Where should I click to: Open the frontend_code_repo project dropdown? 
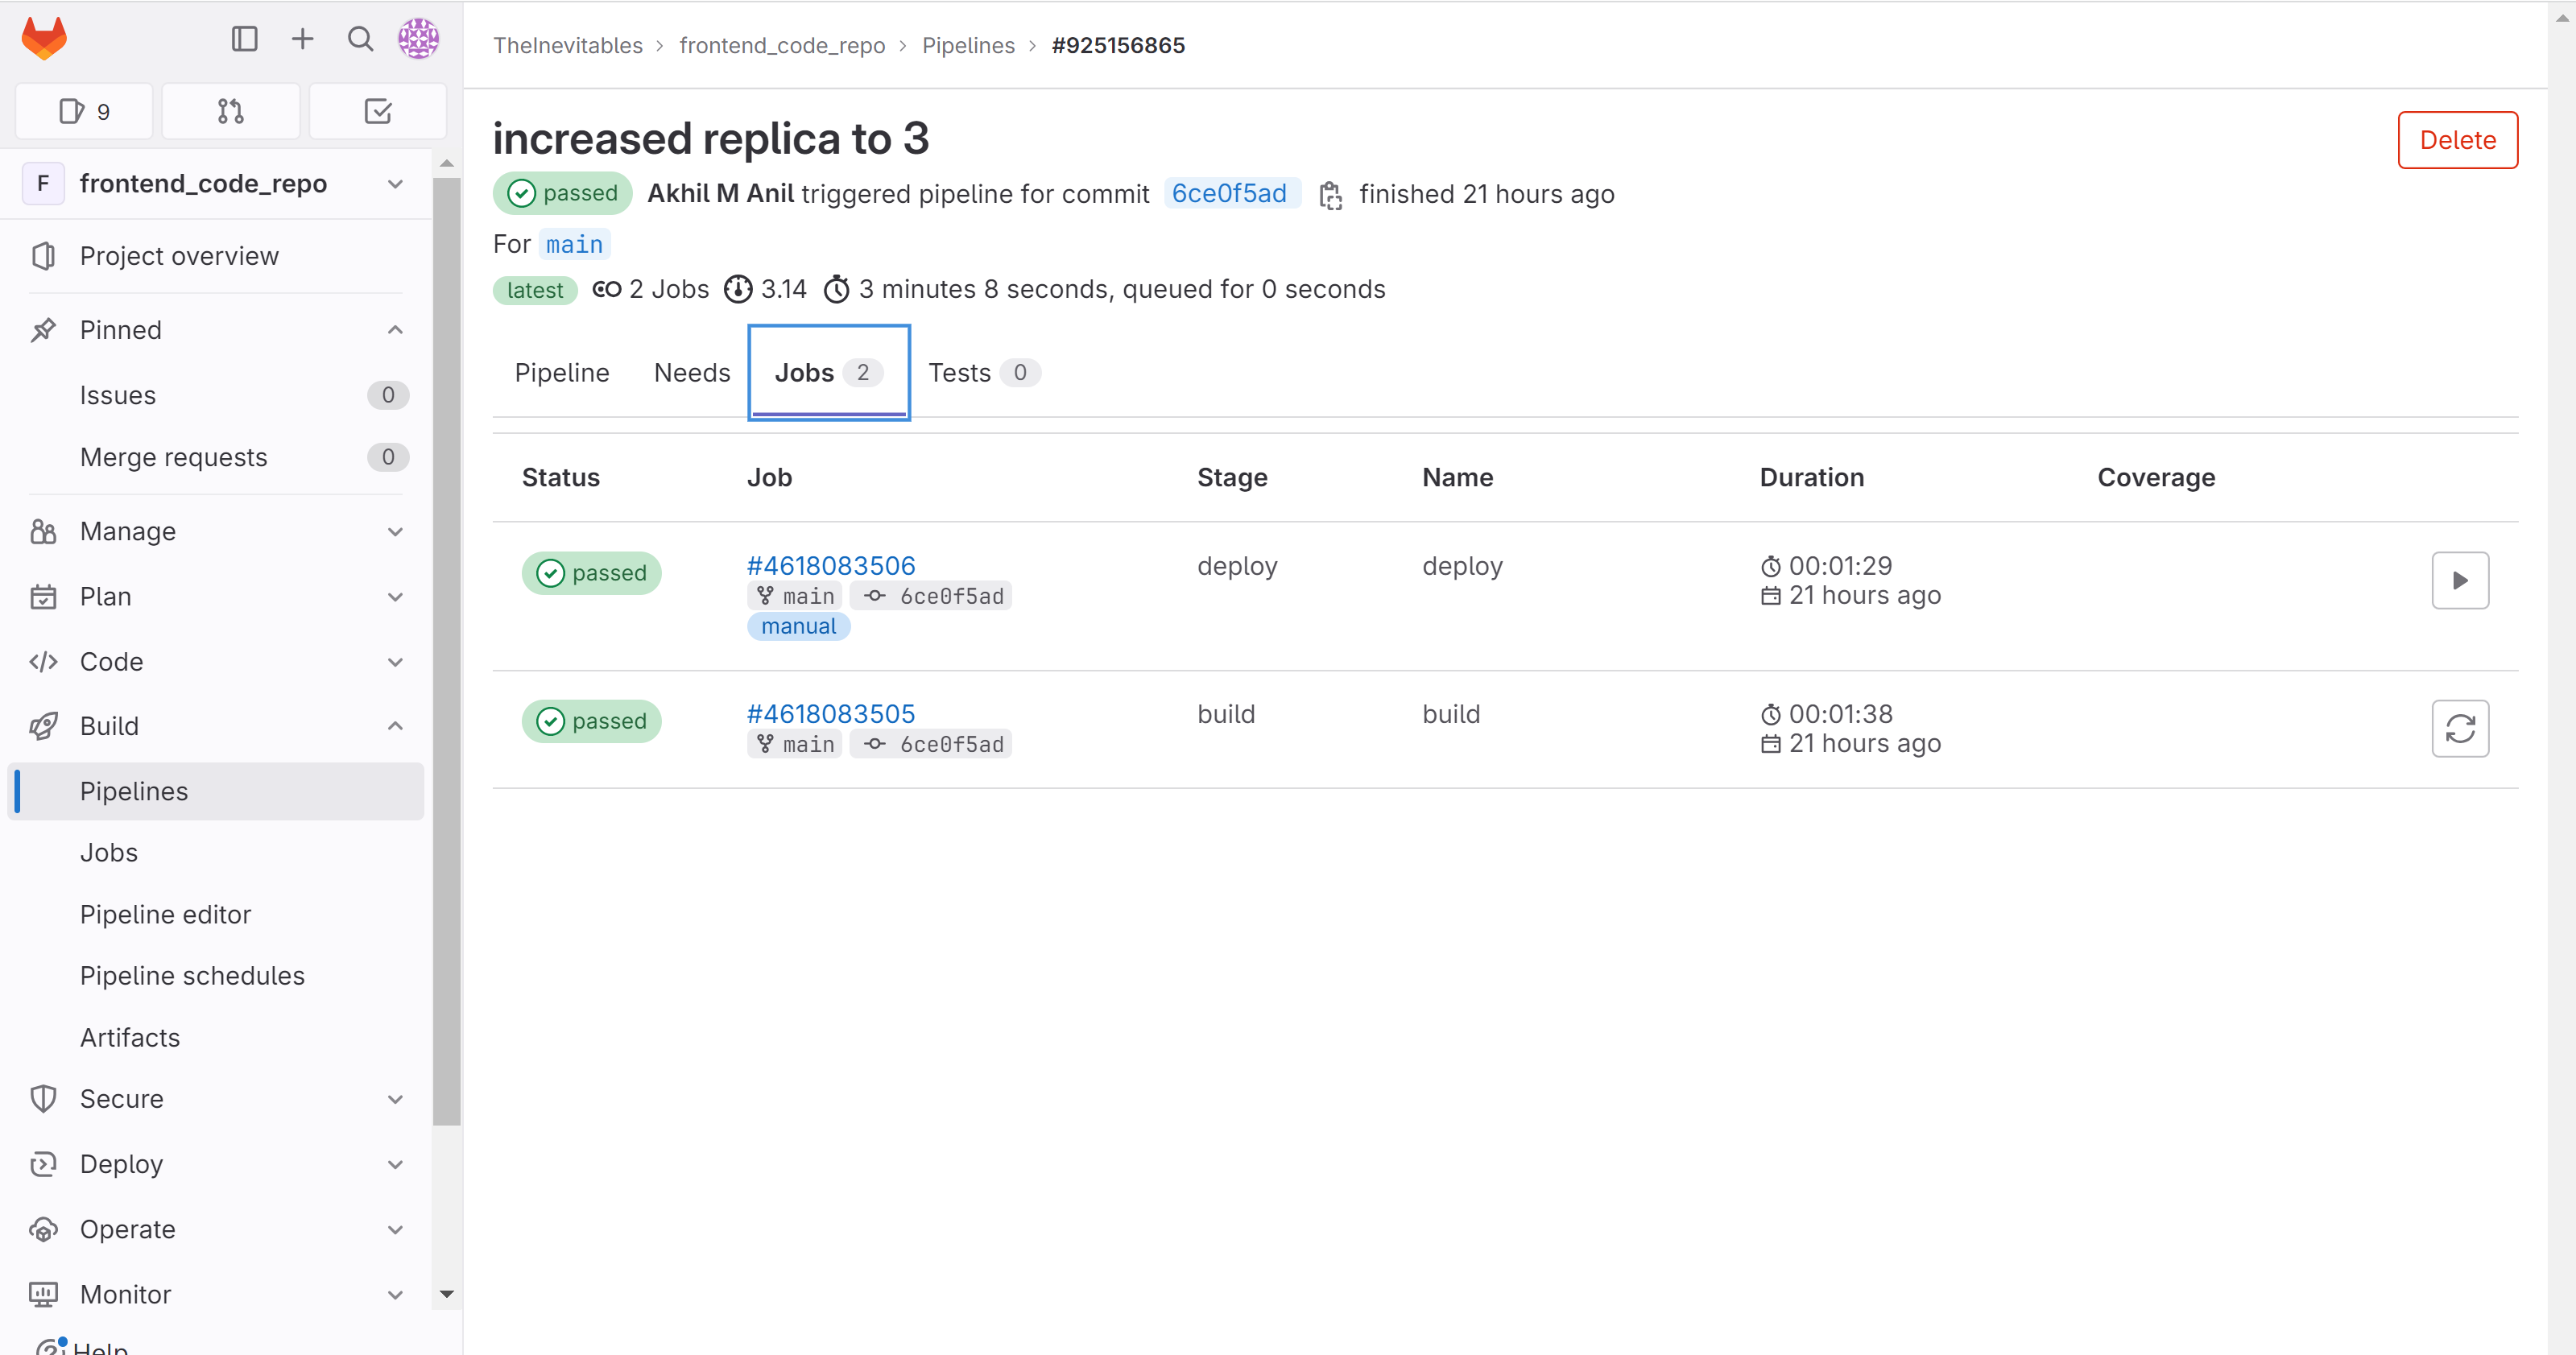coord(395,184)
